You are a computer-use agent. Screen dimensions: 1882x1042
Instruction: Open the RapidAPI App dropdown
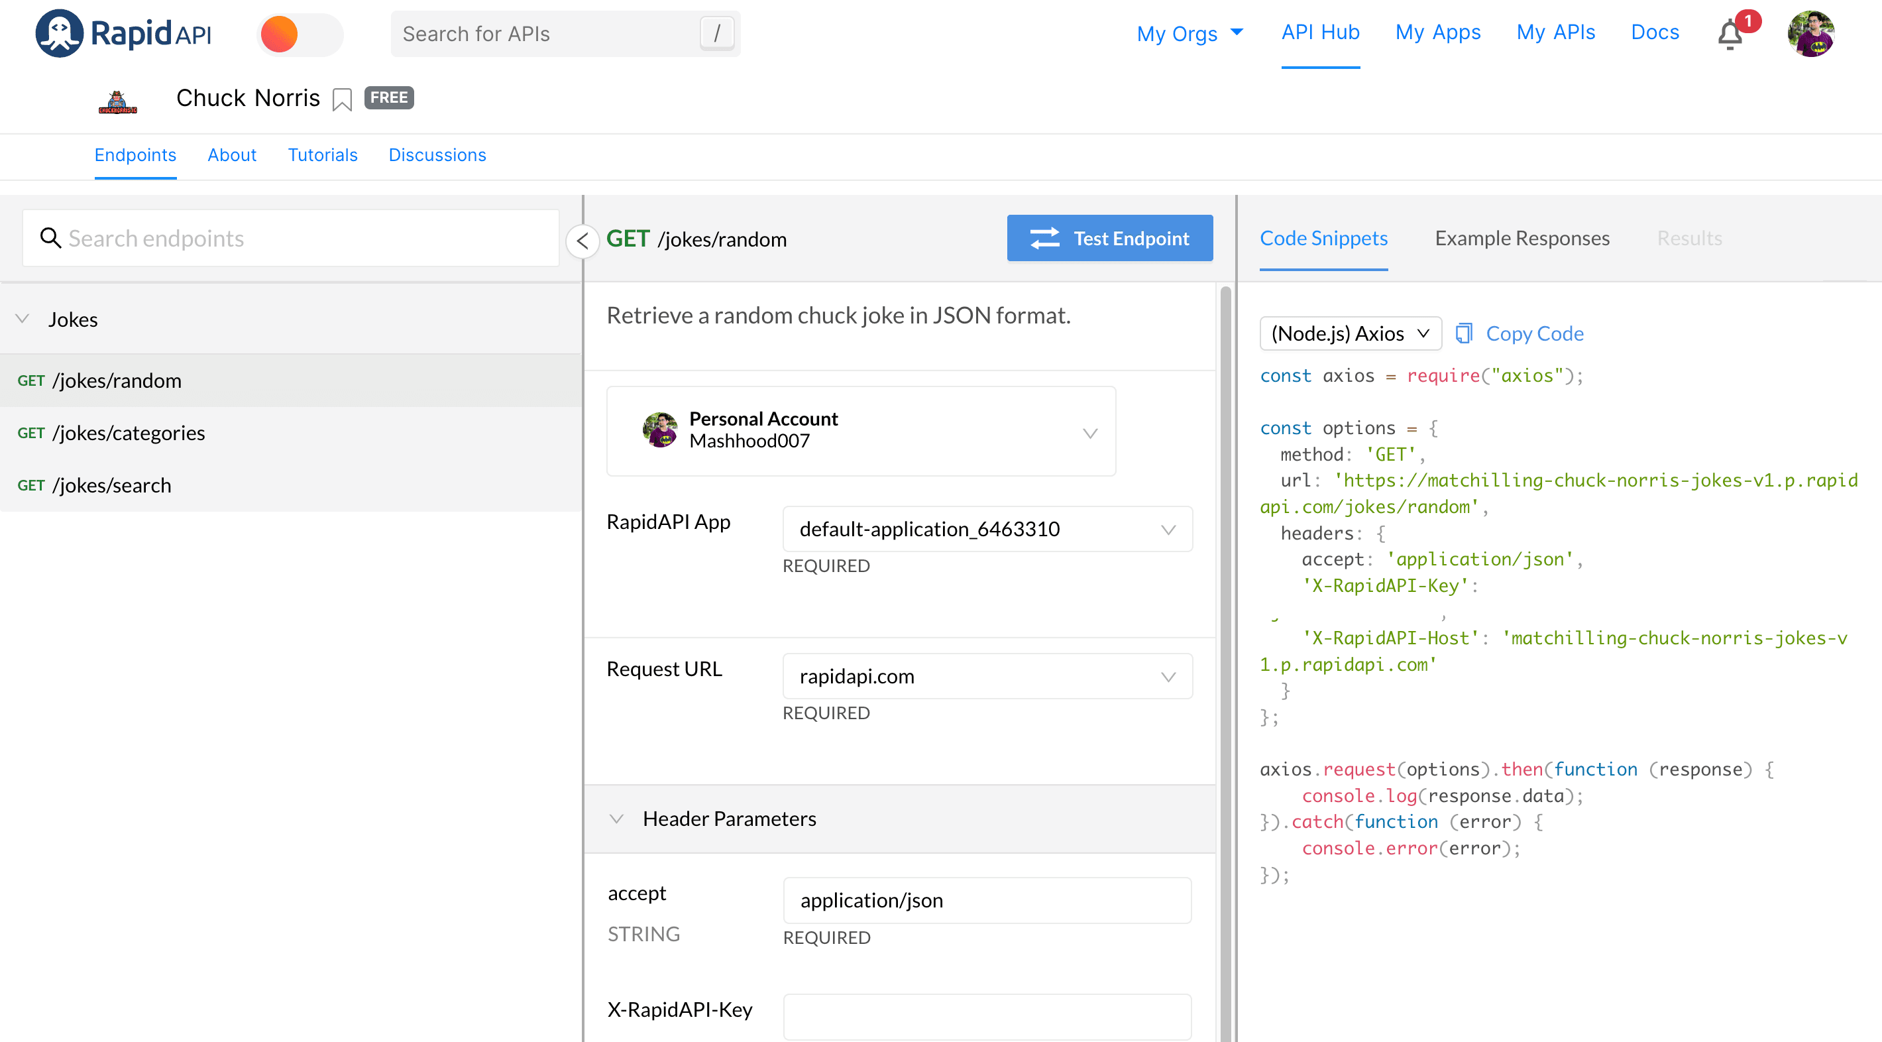987,529
